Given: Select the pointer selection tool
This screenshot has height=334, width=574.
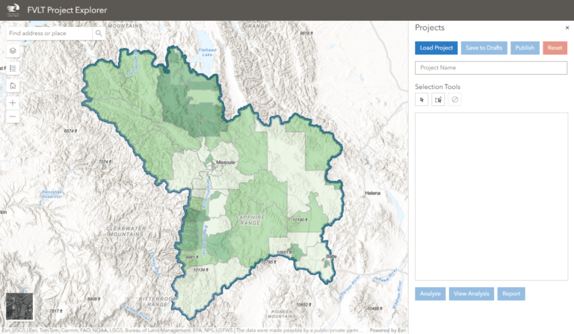Looking at the screenshot, I should point(422,99).
